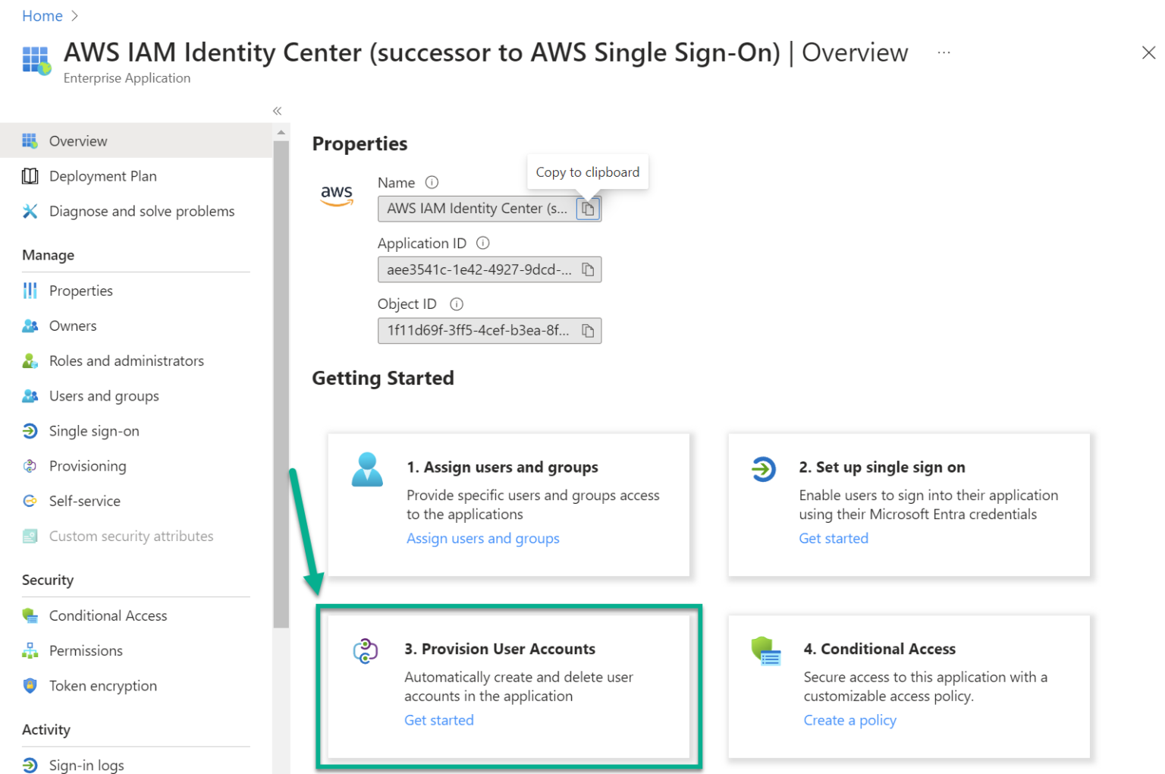The width and height of the screenshot is (1165, 774).
Task: Navigate back via the Home breadcrumb
Action: click(x=42, y=15)
